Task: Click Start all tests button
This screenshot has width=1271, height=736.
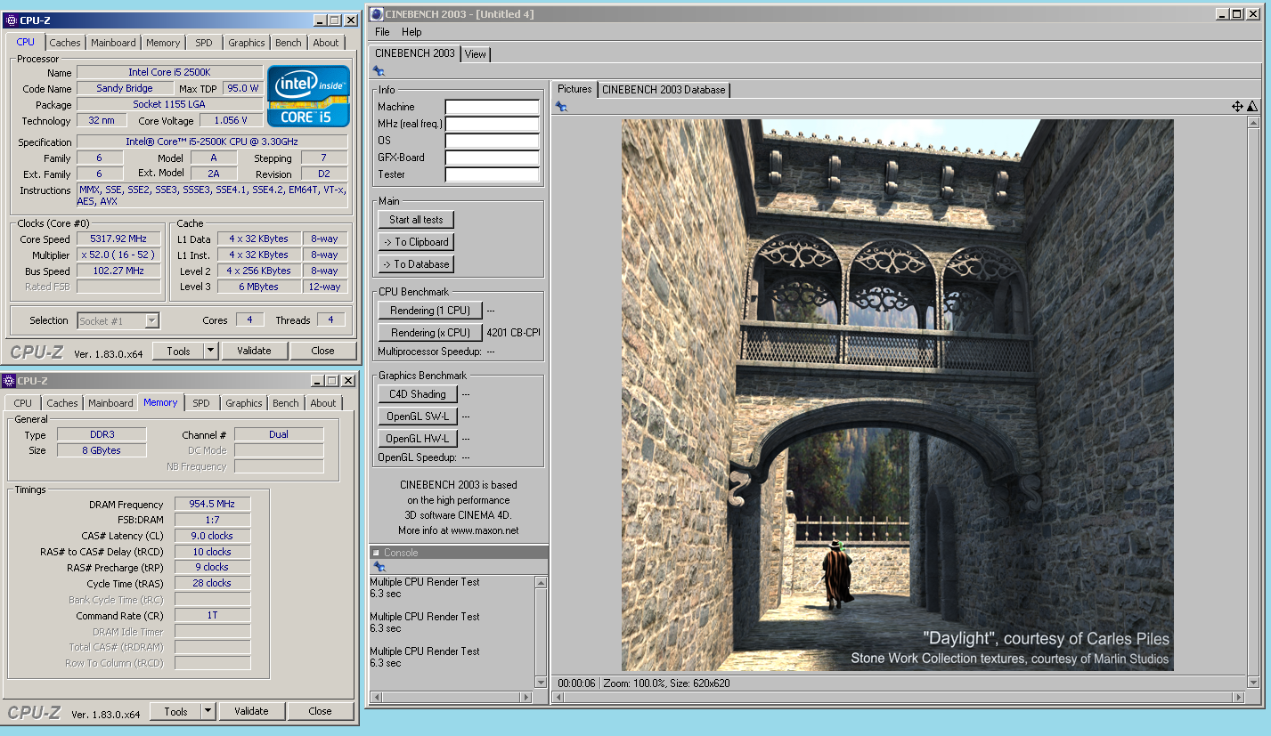Action: [416, 220]
